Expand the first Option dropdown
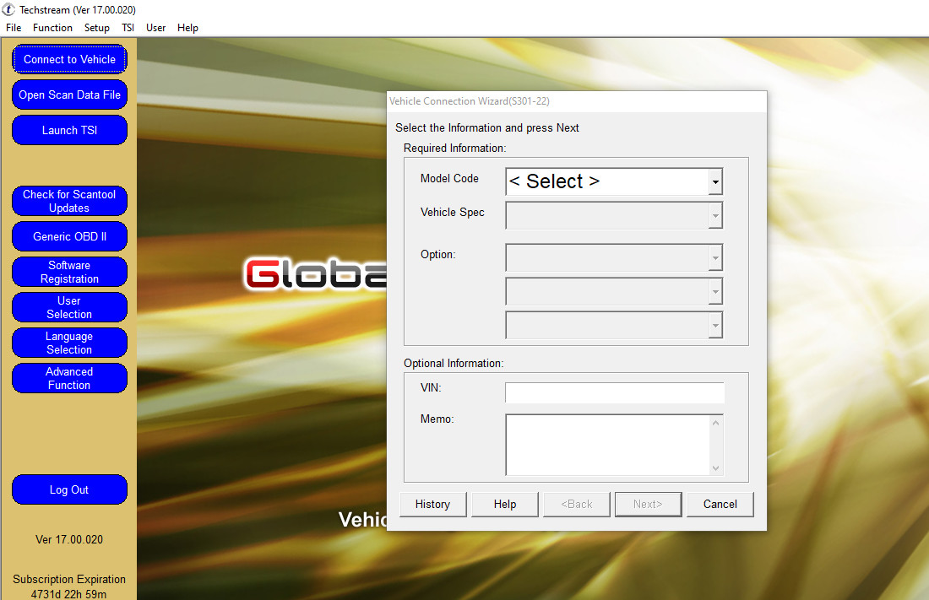Screen dimensions: 929x600 coord(715,257)
